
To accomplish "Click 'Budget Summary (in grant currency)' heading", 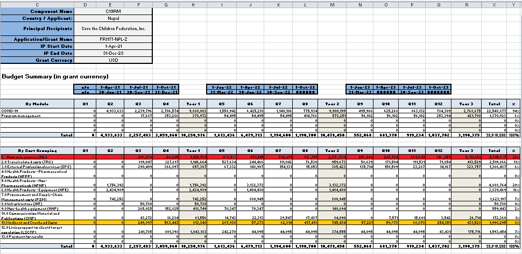I will click(x=55, y=77).
